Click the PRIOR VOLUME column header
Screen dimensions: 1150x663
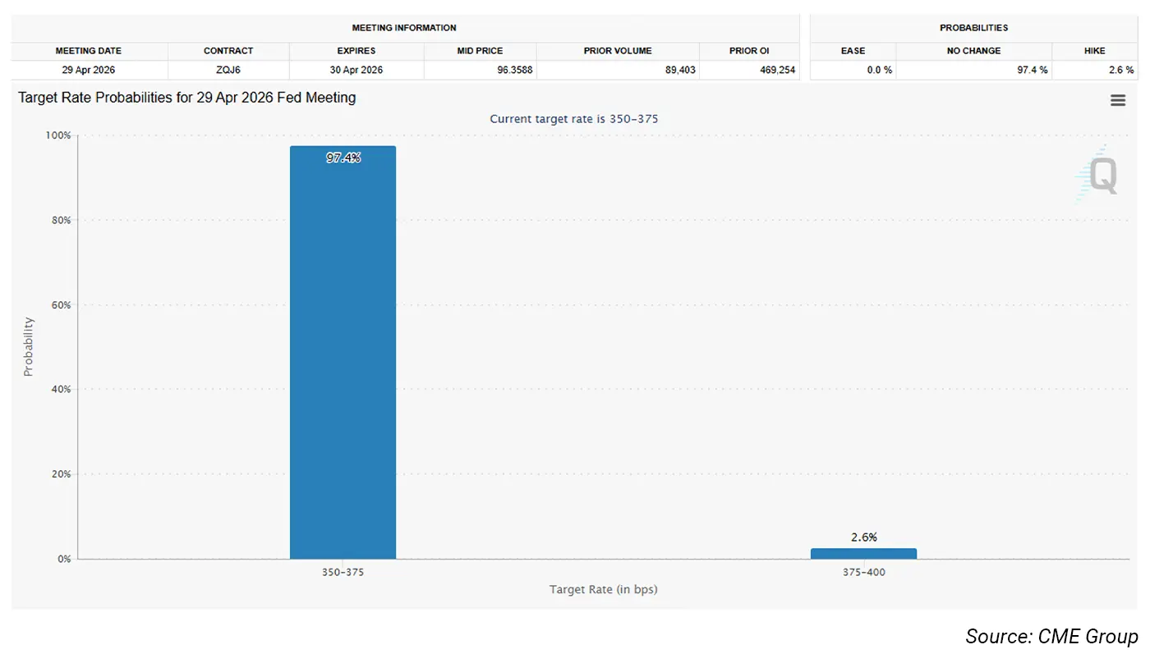pos(618,51)
